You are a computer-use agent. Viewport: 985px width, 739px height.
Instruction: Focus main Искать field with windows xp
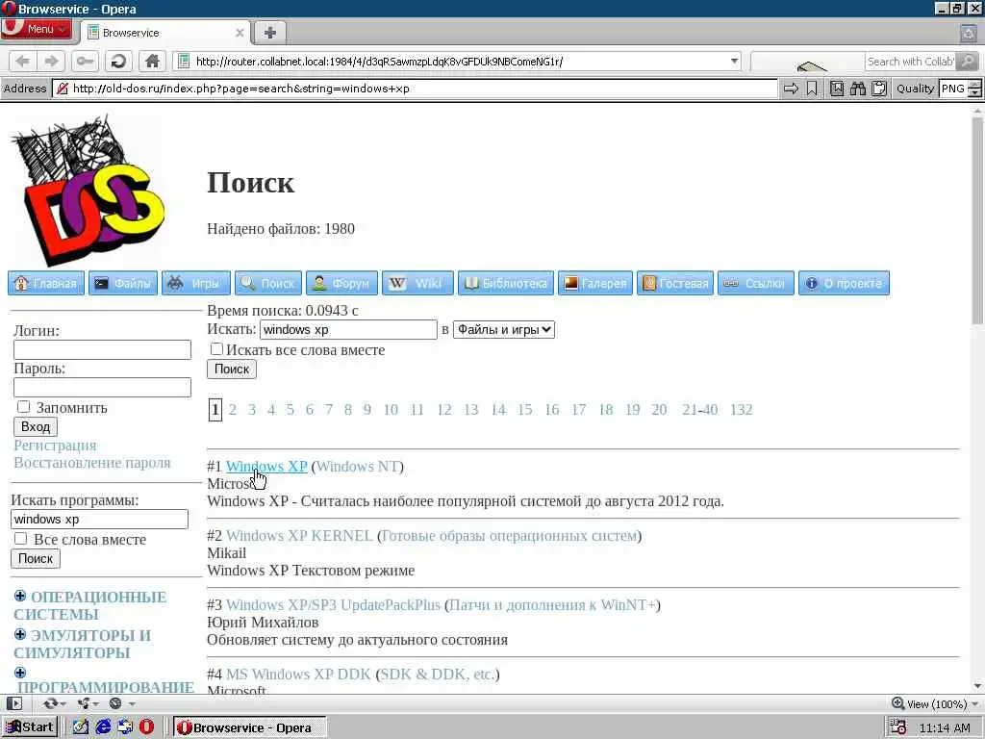click(348, 329)
